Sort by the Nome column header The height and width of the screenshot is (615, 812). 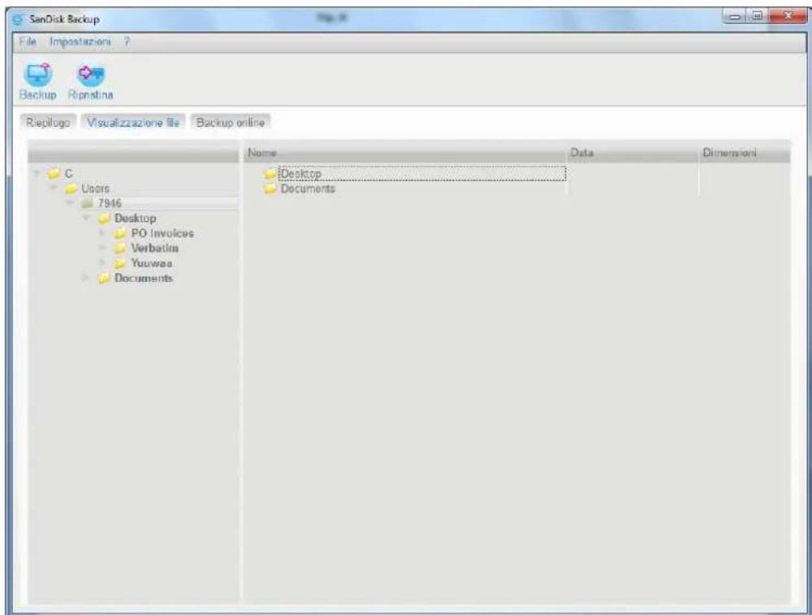405,153
